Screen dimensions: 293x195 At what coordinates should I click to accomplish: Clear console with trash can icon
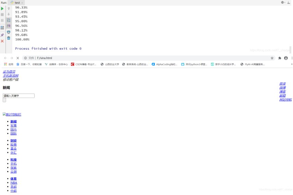[x=9, y=38]
